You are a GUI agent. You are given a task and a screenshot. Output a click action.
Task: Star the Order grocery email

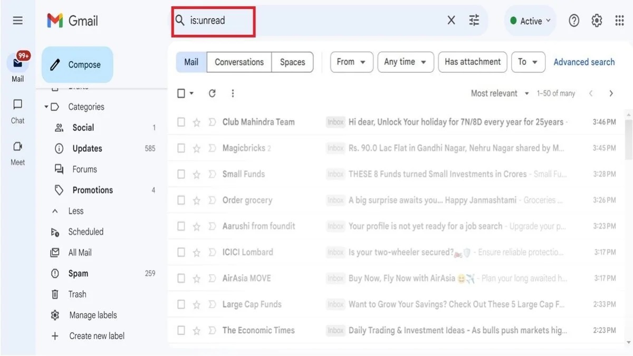[x=196, y=200]
